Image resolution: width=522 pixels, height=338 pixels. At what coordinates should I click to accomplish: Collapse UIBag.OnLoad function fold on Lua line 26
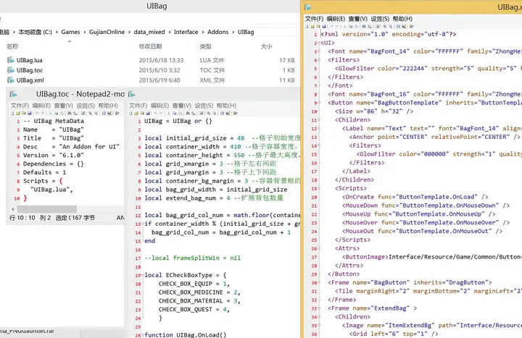143,335
